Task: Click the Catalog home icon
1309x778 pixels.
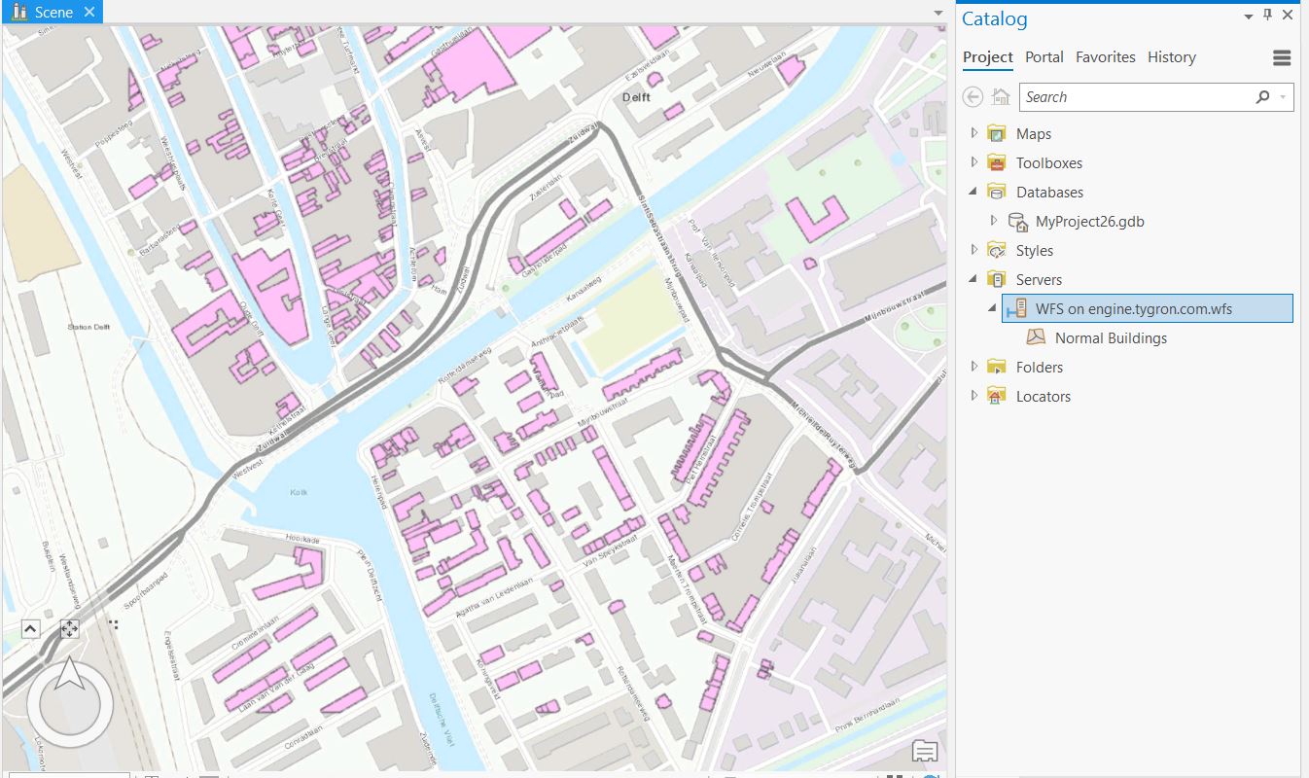Action: (1000, 97)
